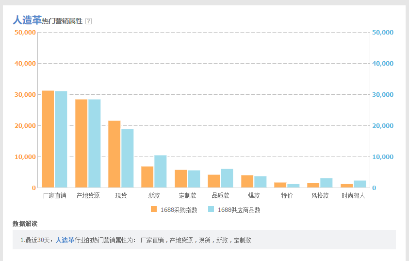The image size is (409, 261).
Task: Select the blue bar for 厂家直销
Action: tap(61, 139)
